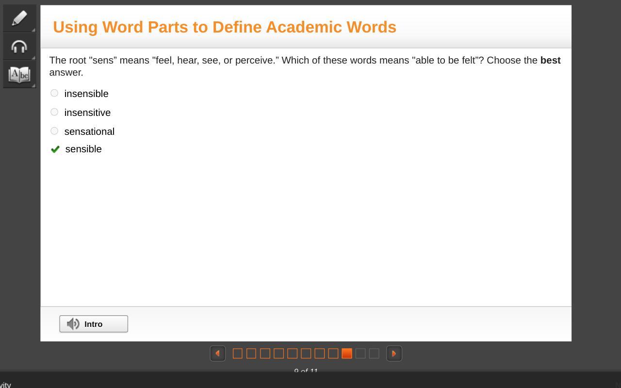Open the headphones audio read-aloud tool

point(19,47)
